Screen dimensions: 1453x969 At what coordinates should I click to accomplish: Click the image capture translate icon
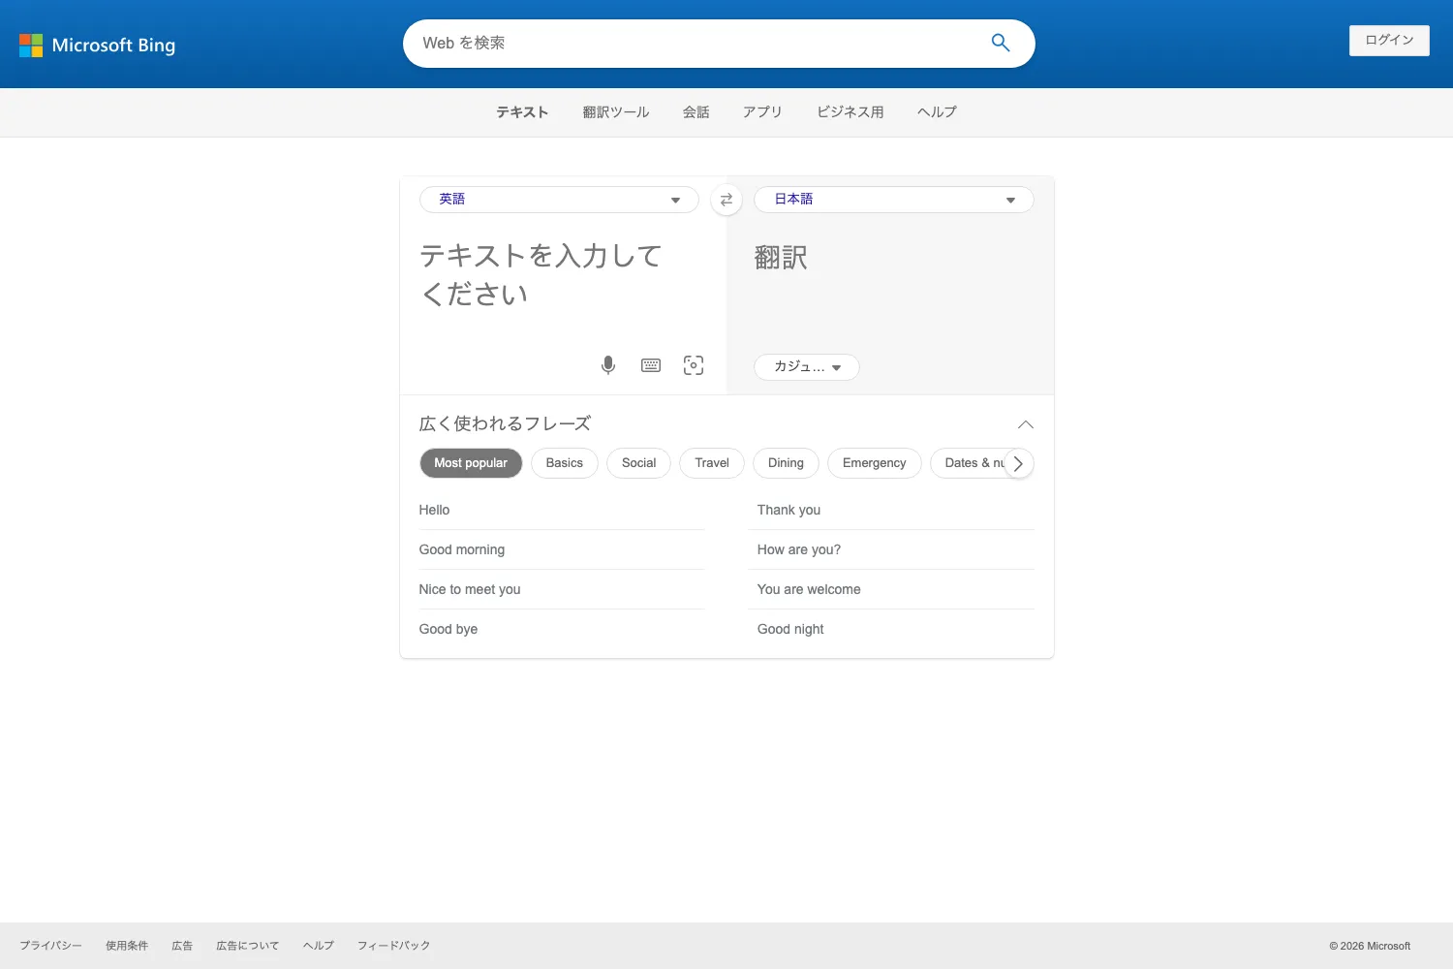point(694,365)
